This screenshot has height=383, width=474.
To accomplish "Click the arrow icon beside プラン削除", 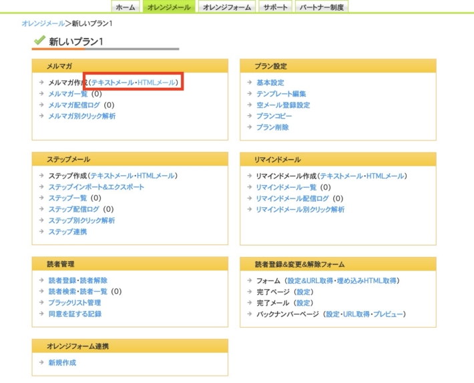I will (x=250, y=127).
